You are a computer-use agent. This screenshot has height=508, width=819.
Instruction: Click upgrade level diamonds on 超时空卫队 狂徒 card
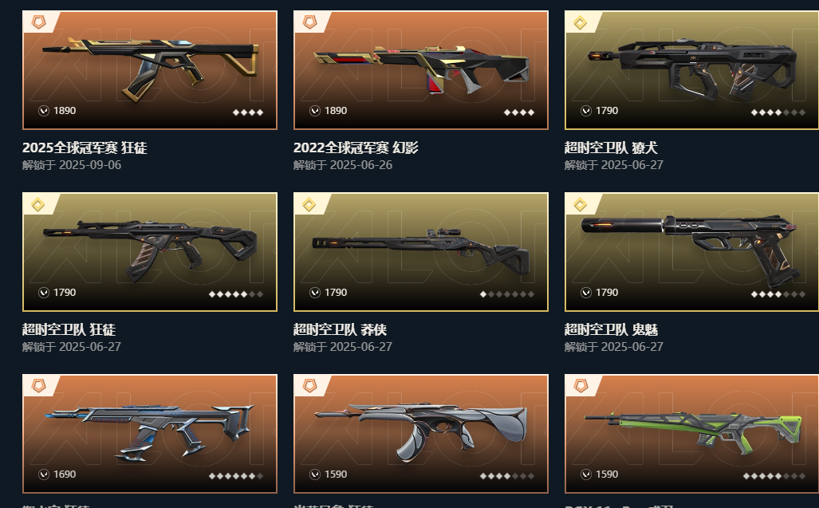(x=235, y=294)
